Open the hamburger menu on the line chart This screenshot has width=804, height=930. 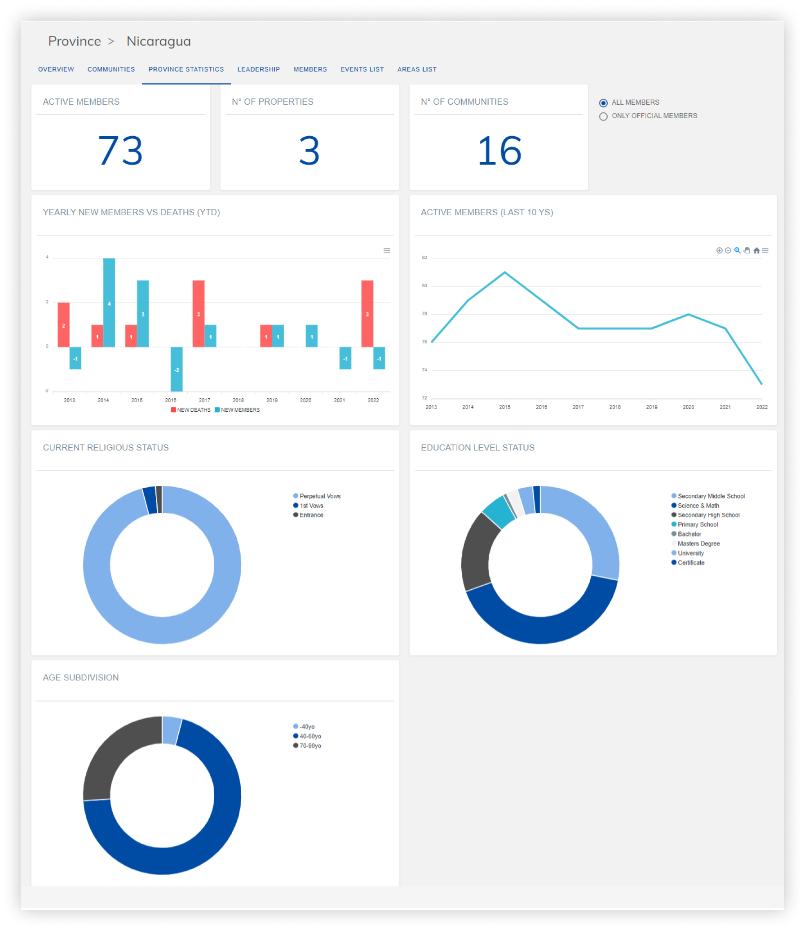point(765,250)
